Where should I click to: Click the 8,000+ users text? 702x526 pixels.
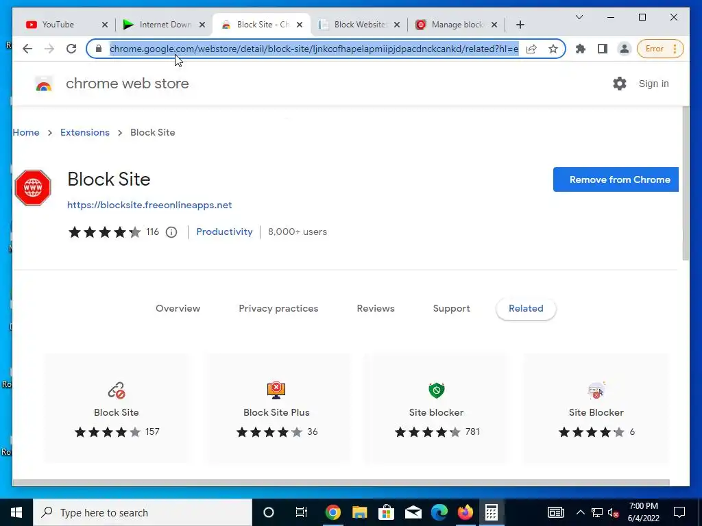point(298,232)
